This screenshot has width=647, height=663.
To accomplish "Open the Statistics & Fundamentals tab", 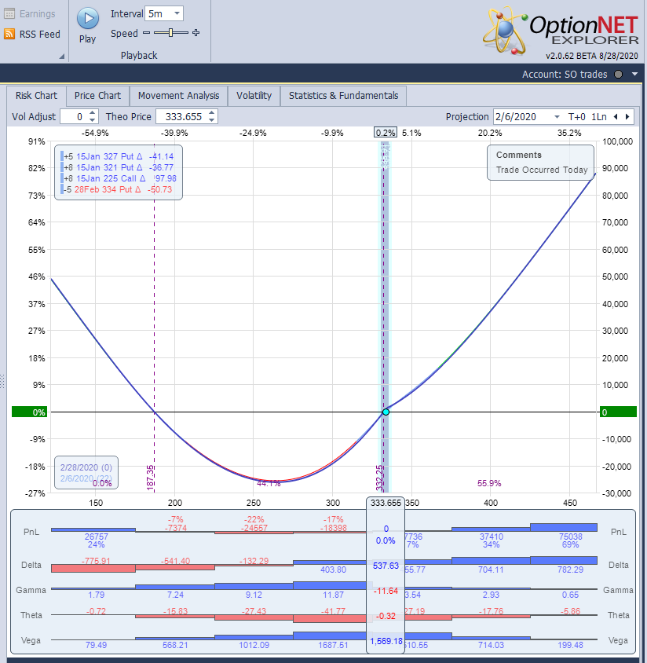I will point(344,96).
